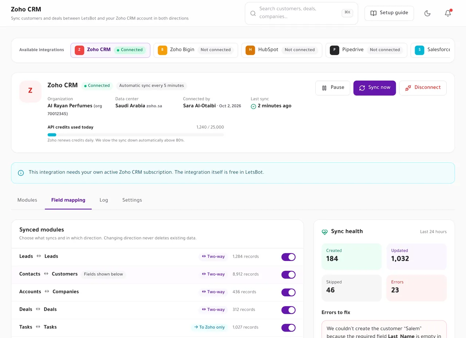Click the Salesforce S icon

[419, 50]
